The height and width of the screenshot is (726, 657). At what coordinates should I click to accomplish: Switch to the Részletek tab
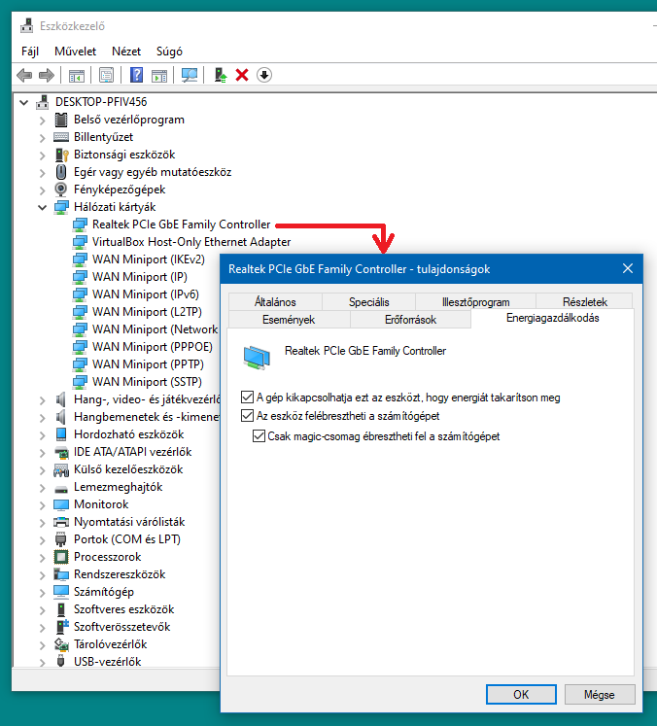[585, 302]
